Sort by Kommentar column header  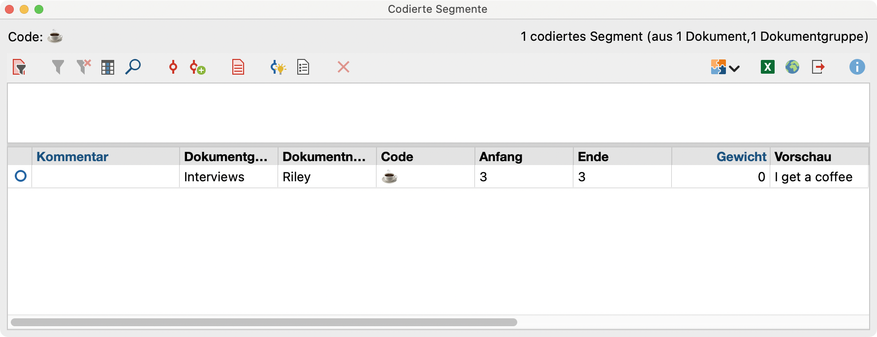tap(106, 157)
